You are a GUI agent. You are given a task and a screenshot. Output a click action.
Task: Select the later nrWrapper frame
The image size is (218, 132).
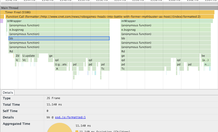click(167, 21)
